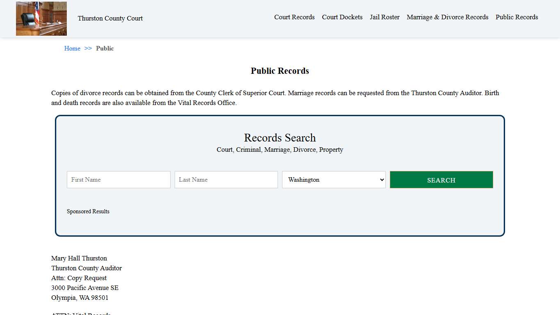This screenshot has height=315, width=560.
Task: Click into the Last Name field
Action: pyautogui.click(x=226, y=179)
